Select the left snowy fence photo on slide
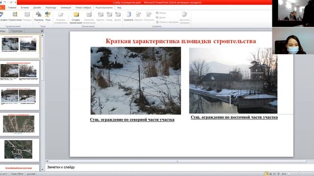This screenshot has height=176, width=314. pyautogui.click(x=135, y=81)
